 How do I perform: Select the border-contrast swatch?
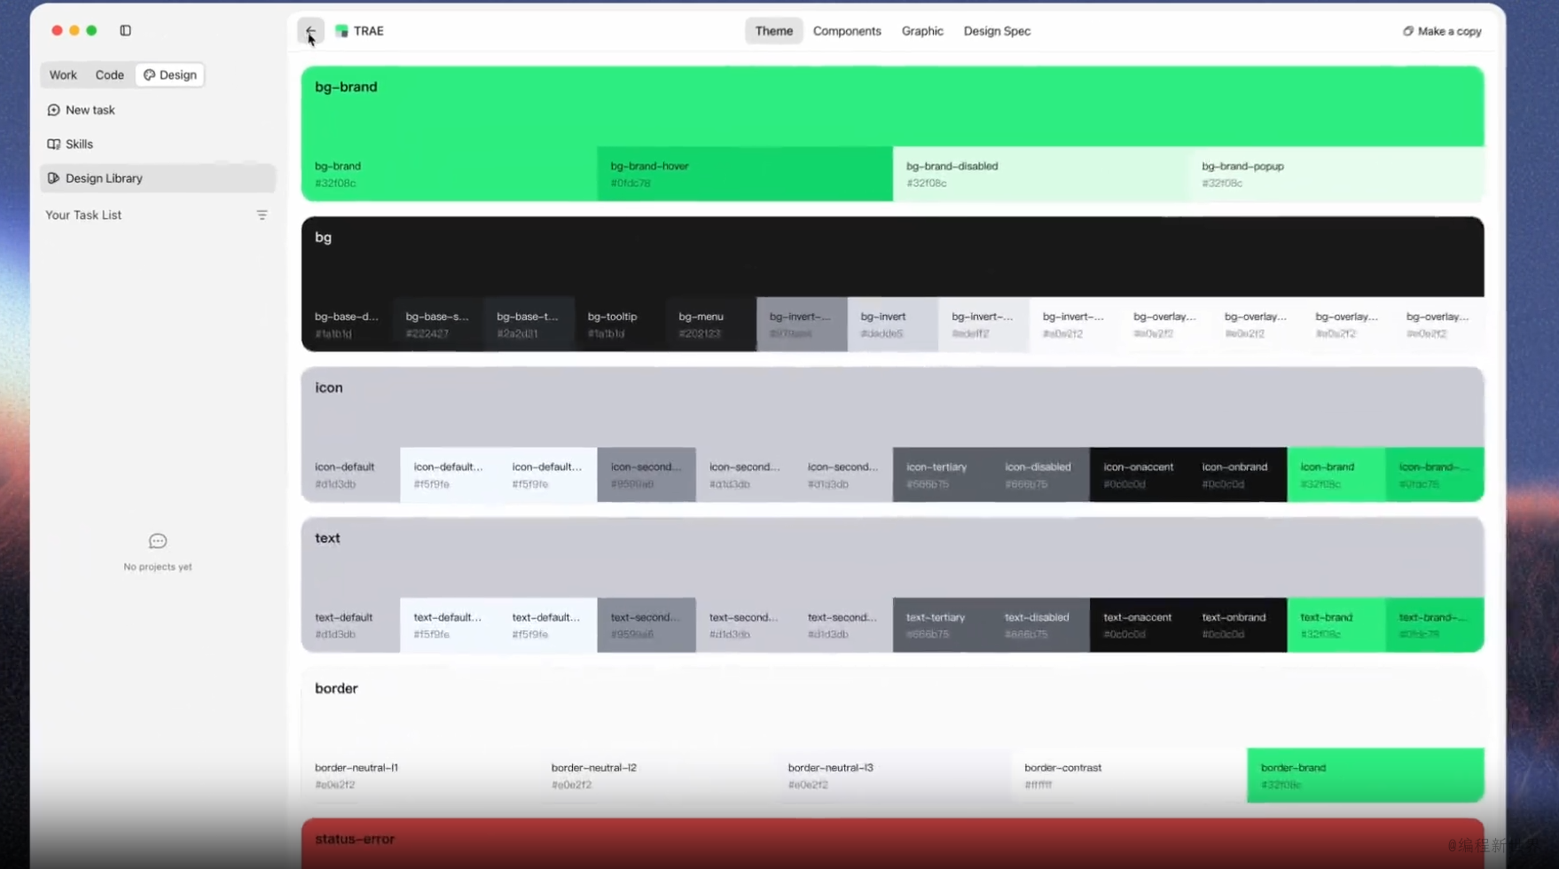pos(1129,776)
